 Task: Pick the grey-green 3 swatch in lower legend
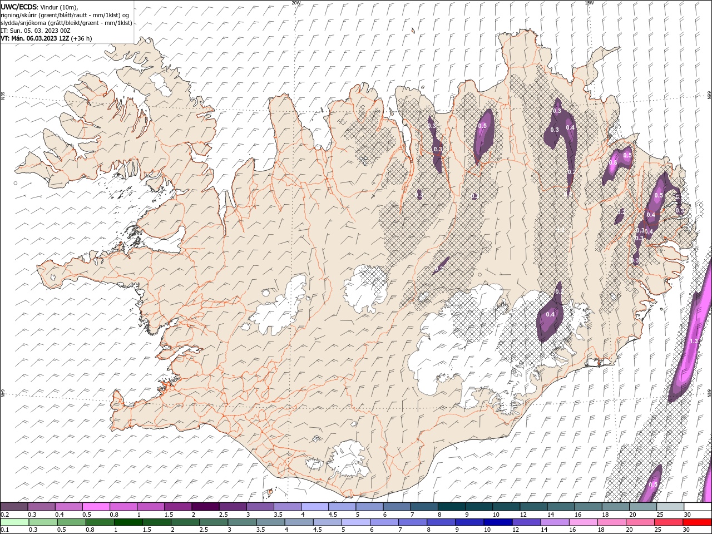(242, 522)
